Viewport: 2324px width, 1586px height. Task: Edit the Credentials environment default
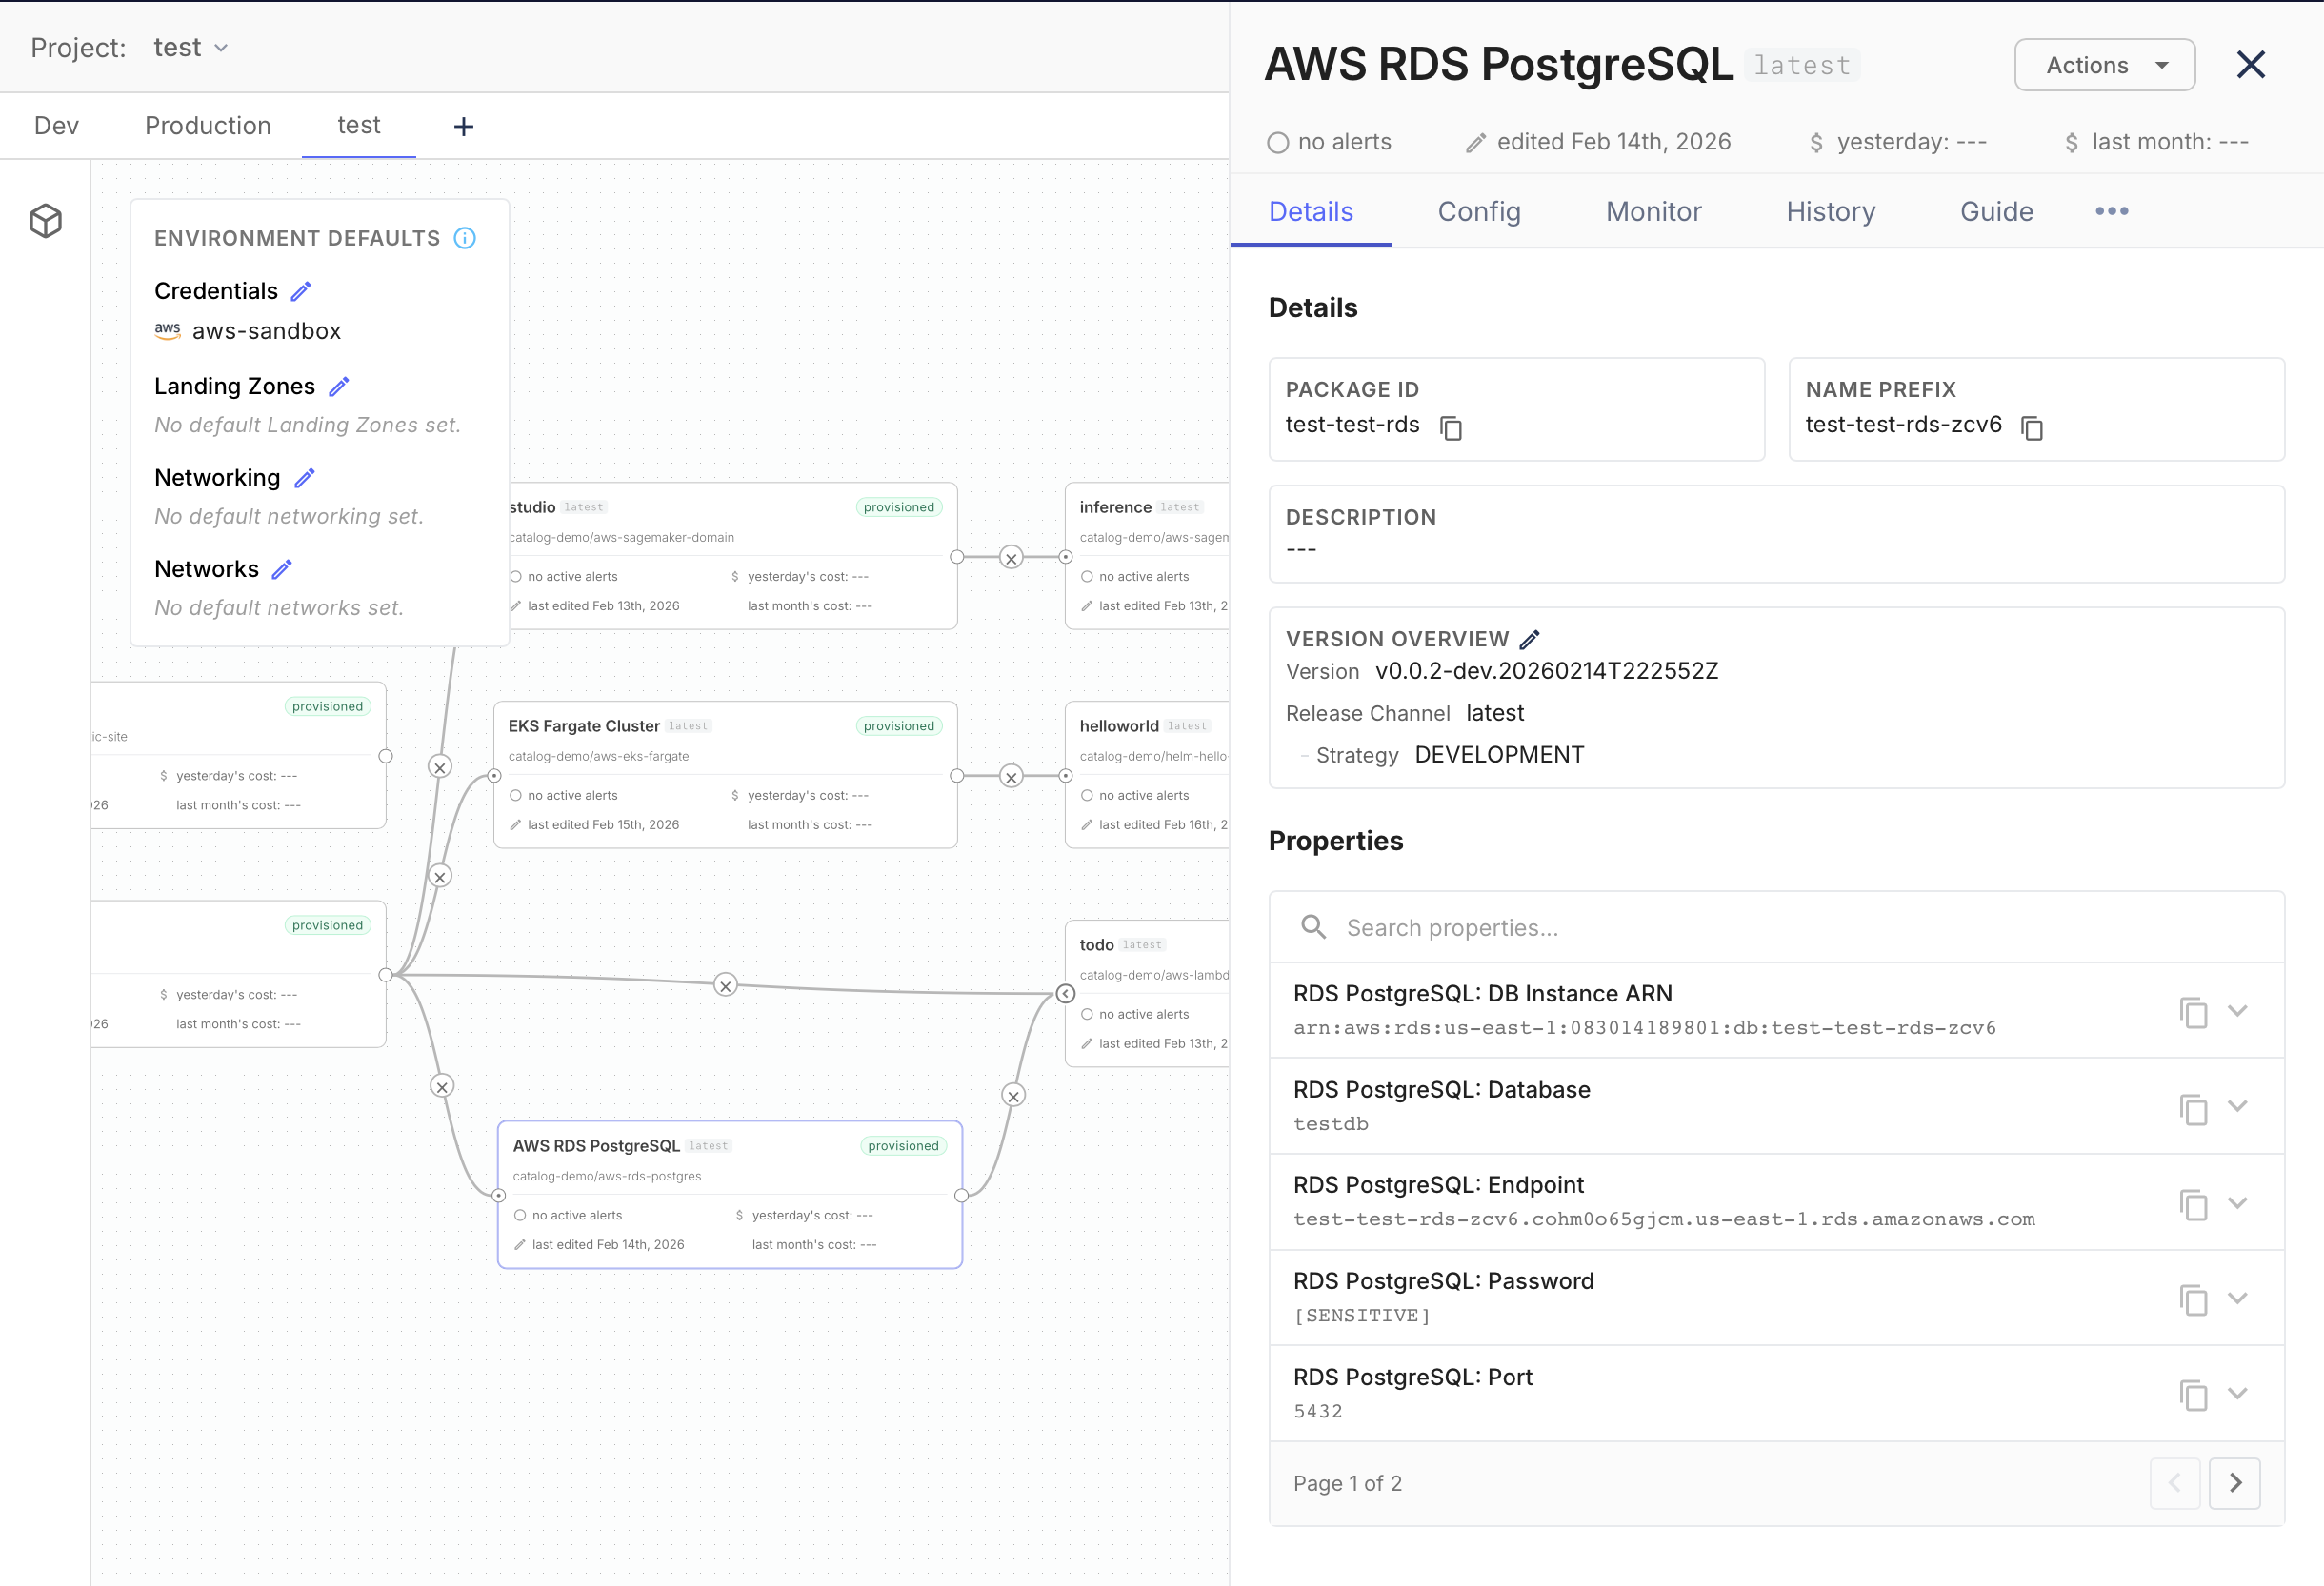[301, 290]
